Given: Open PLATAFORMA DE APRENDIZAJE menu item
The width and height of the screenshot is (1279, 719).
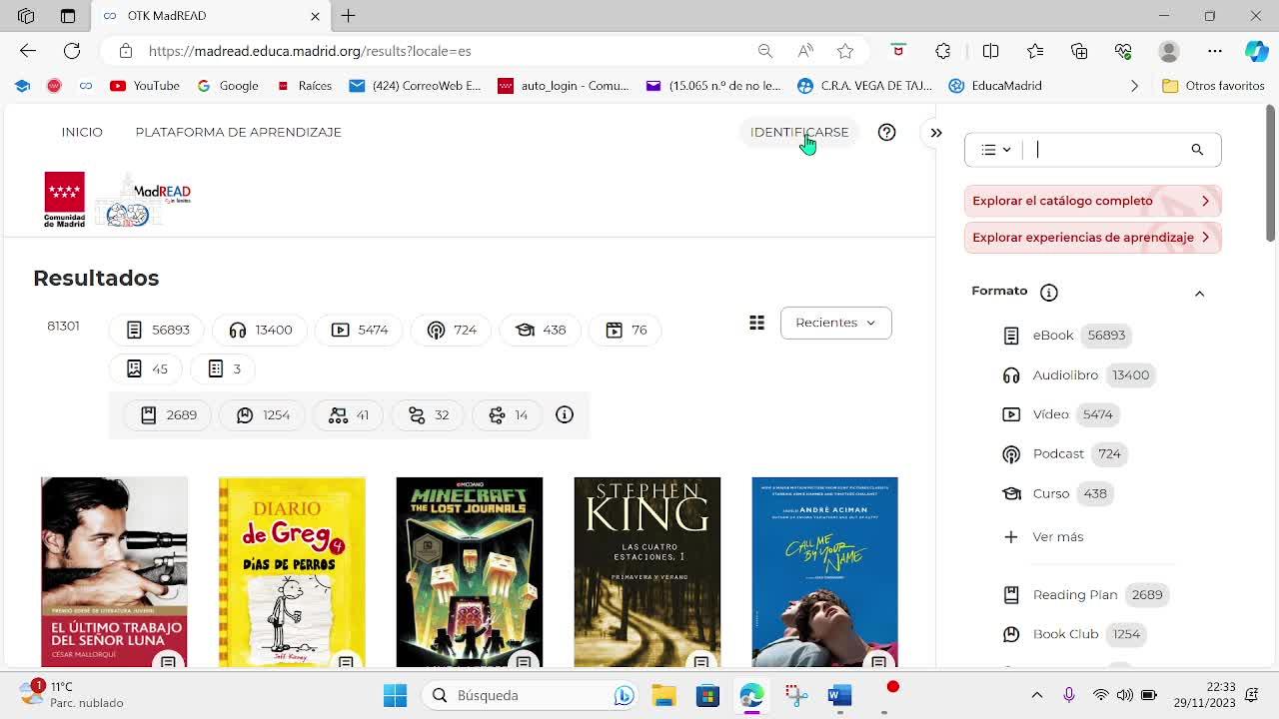Looking at the screenshot, I should tap(238, 132).
